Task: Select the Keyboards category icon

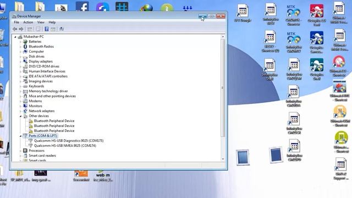Action: click(25, 86)
